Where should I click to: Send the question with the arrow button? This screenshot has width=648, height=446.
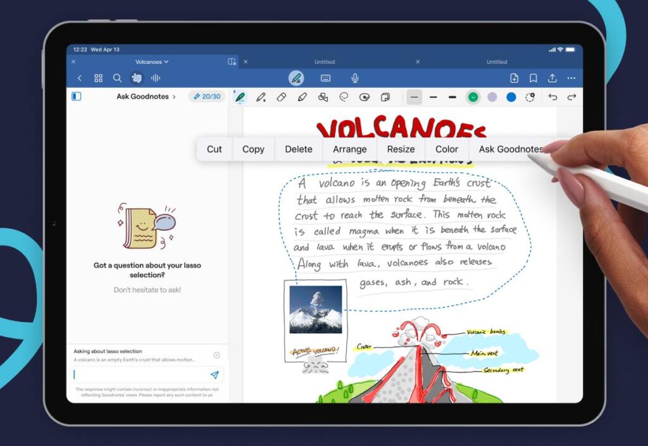click(215, 375)
